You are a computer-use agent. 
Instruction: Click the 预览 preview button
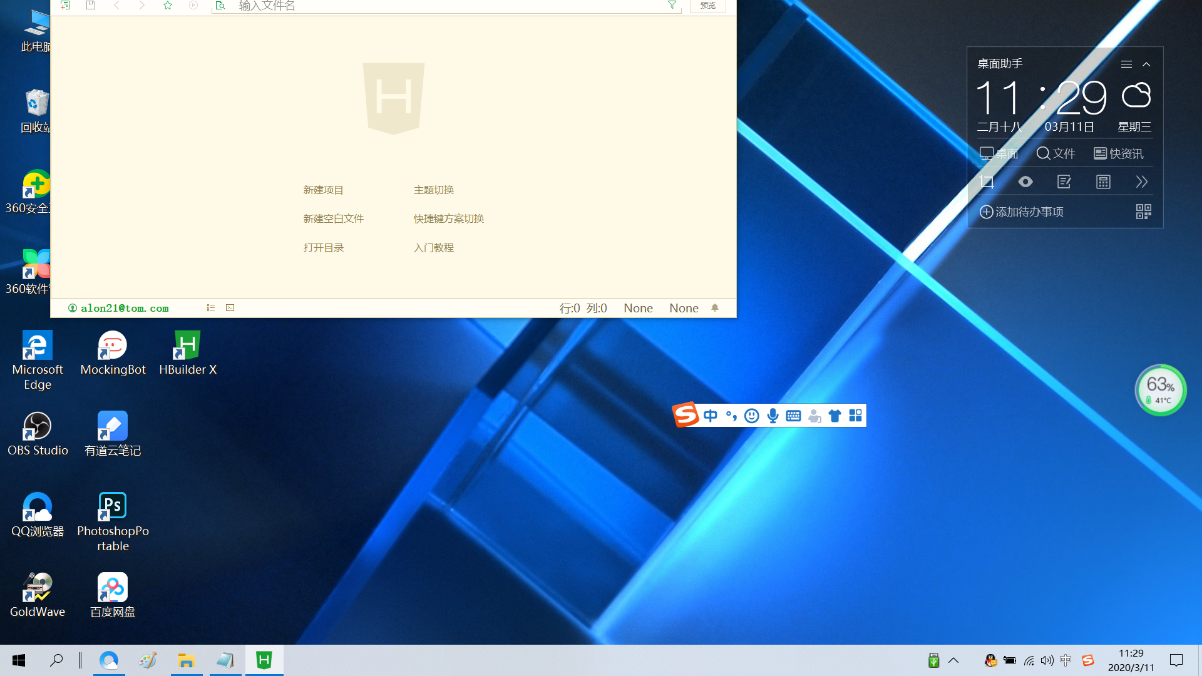coord(707,6)
